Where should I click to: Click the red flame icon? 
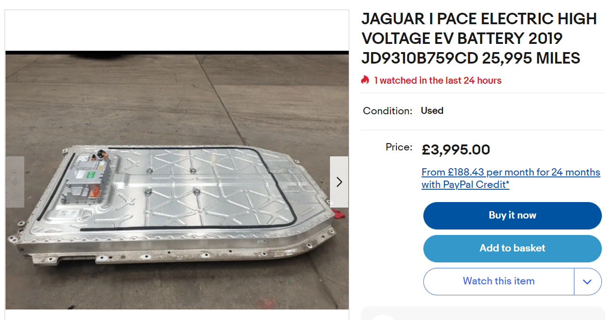point(365,80)
